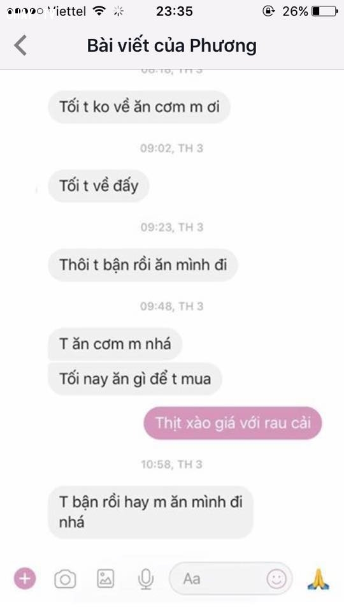
Task: Tap the pink 'Thịt xào giá với rau cải' bubble
Action: pyautogui.click(x=233, y=423)
